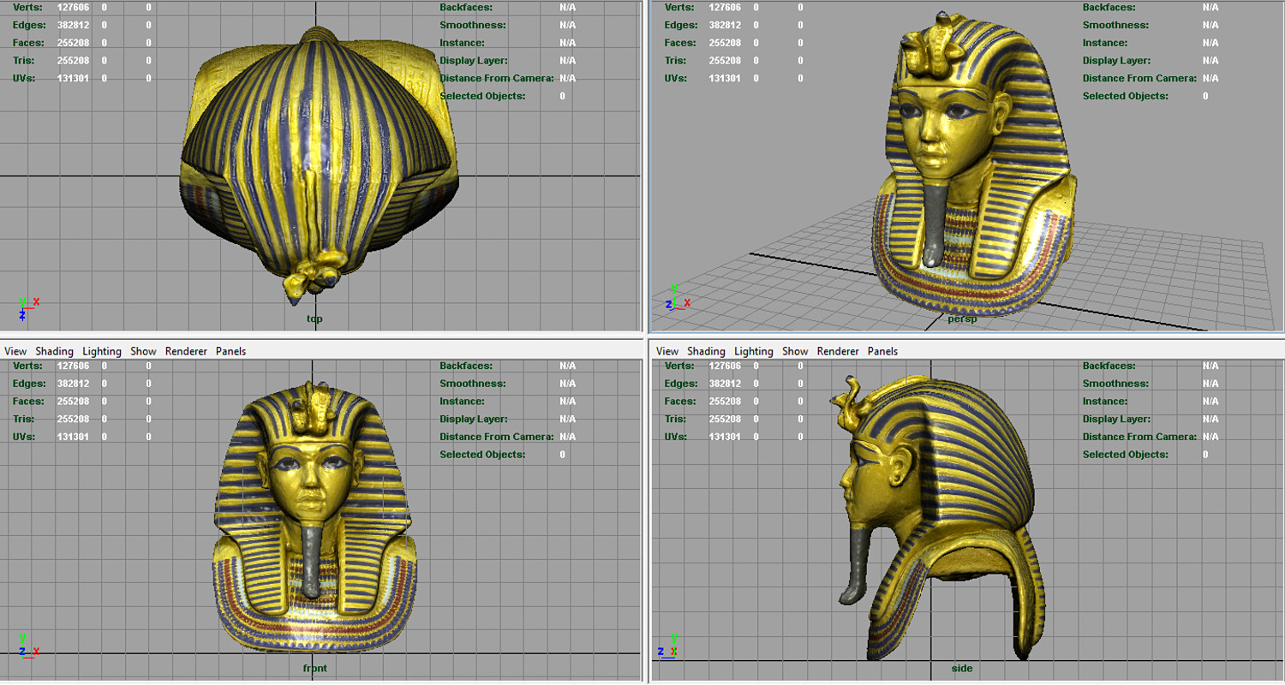The height and width of the screenshot is (685, 1285).
Task: Click the 'front' camera label
Action: coord(314,668)
